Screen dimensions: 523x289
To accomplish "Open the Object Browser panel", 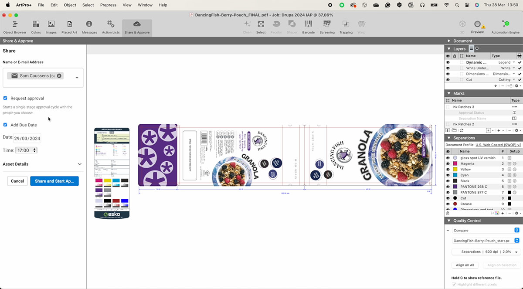I will (14, 27).
